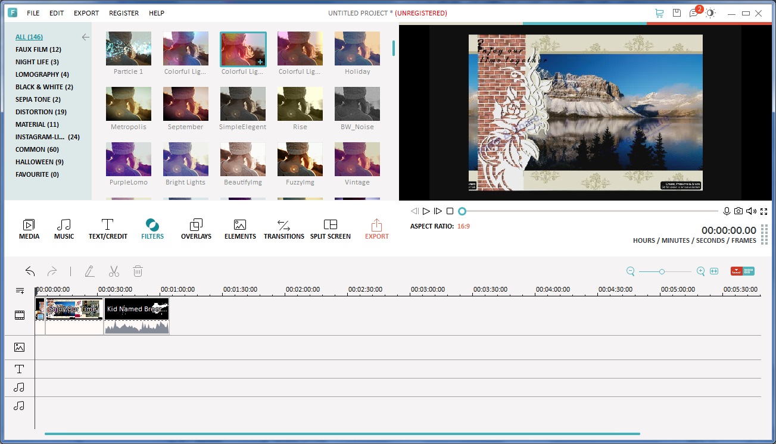Redo the undone action
Image resolution: width=776 pixels, height=444 pixels.
click(x=52, y=271)
